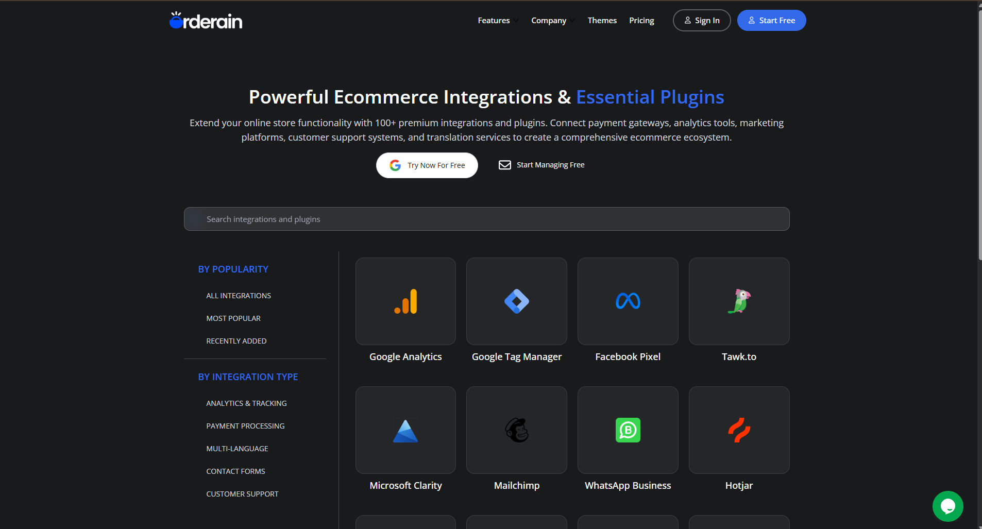Filter by Customer Support
The image size is (982, 529).
point(242,494)
